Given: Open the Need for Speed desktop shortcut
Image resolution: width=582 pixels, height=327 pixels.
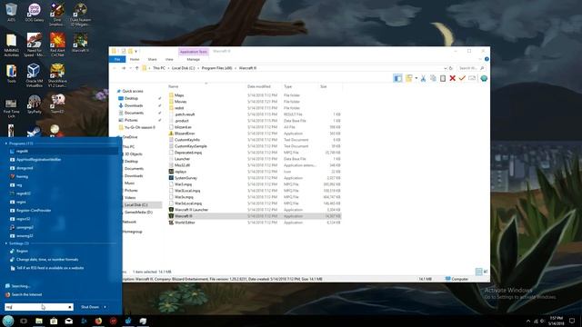Looking at the screenshot, I should [x=35, y=45].
